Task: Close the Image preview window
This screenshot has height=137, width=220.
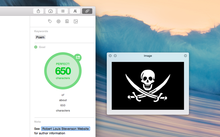Action: (110, 56)
